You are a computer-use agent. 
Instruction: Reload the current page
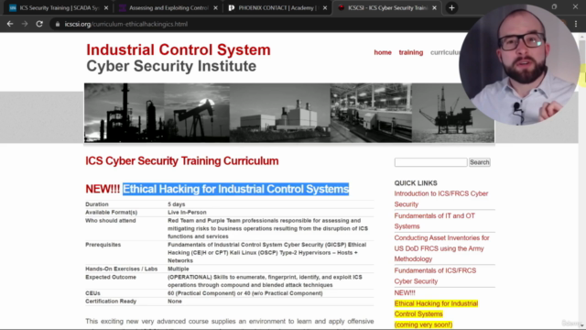click(x=39, y=24)
